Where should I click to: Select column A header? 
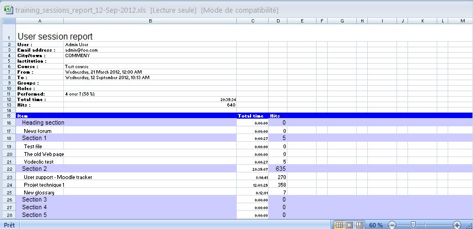tap(40, 21)
